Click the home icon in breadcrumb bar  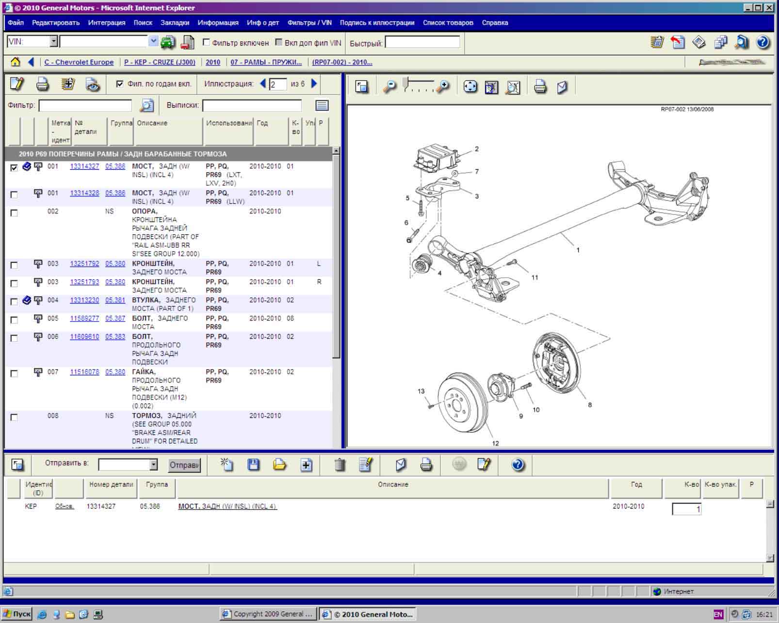pyautogui.click(x=16, y=62)
